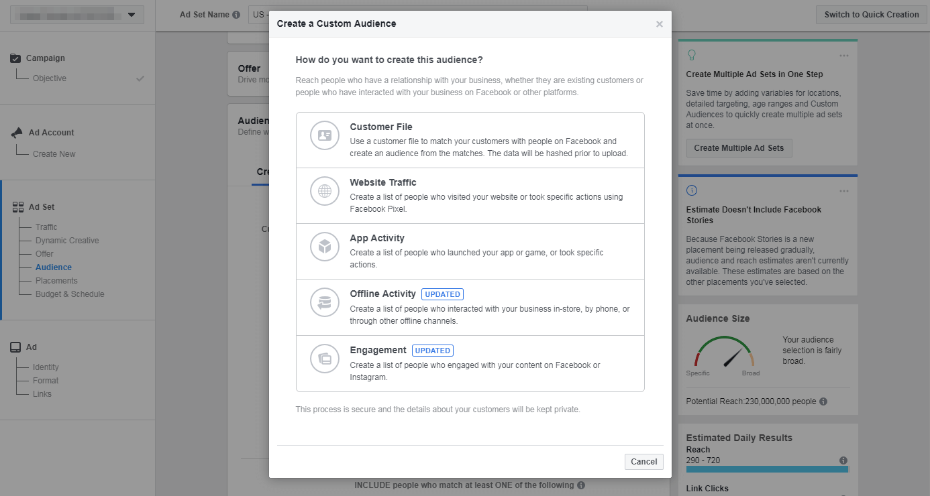Click the 'Link Clicks' label
The height and width of the screenshot is (496, 930).
[x=707, y=489]
